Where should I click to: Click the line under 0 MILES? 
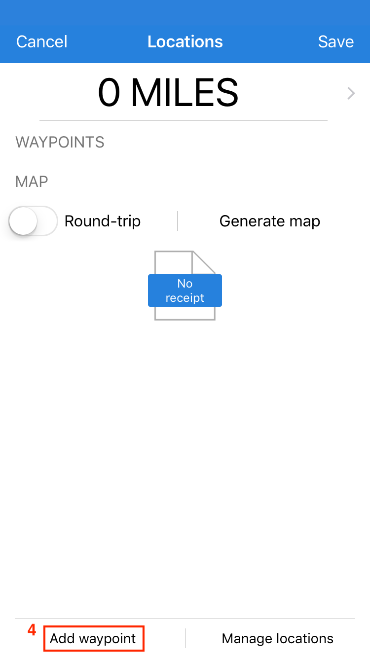click(183, 120)
